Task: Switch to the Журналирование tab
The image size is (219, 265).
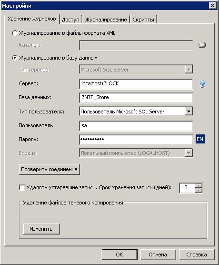Action: (106, 20)
